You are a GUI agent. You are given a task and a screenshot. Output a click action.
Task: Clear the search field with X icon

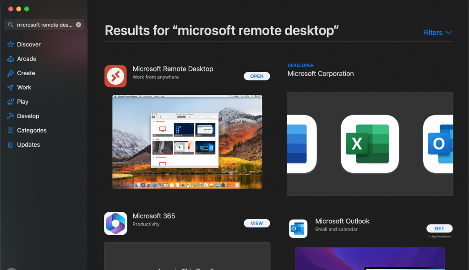coord(78,25)
